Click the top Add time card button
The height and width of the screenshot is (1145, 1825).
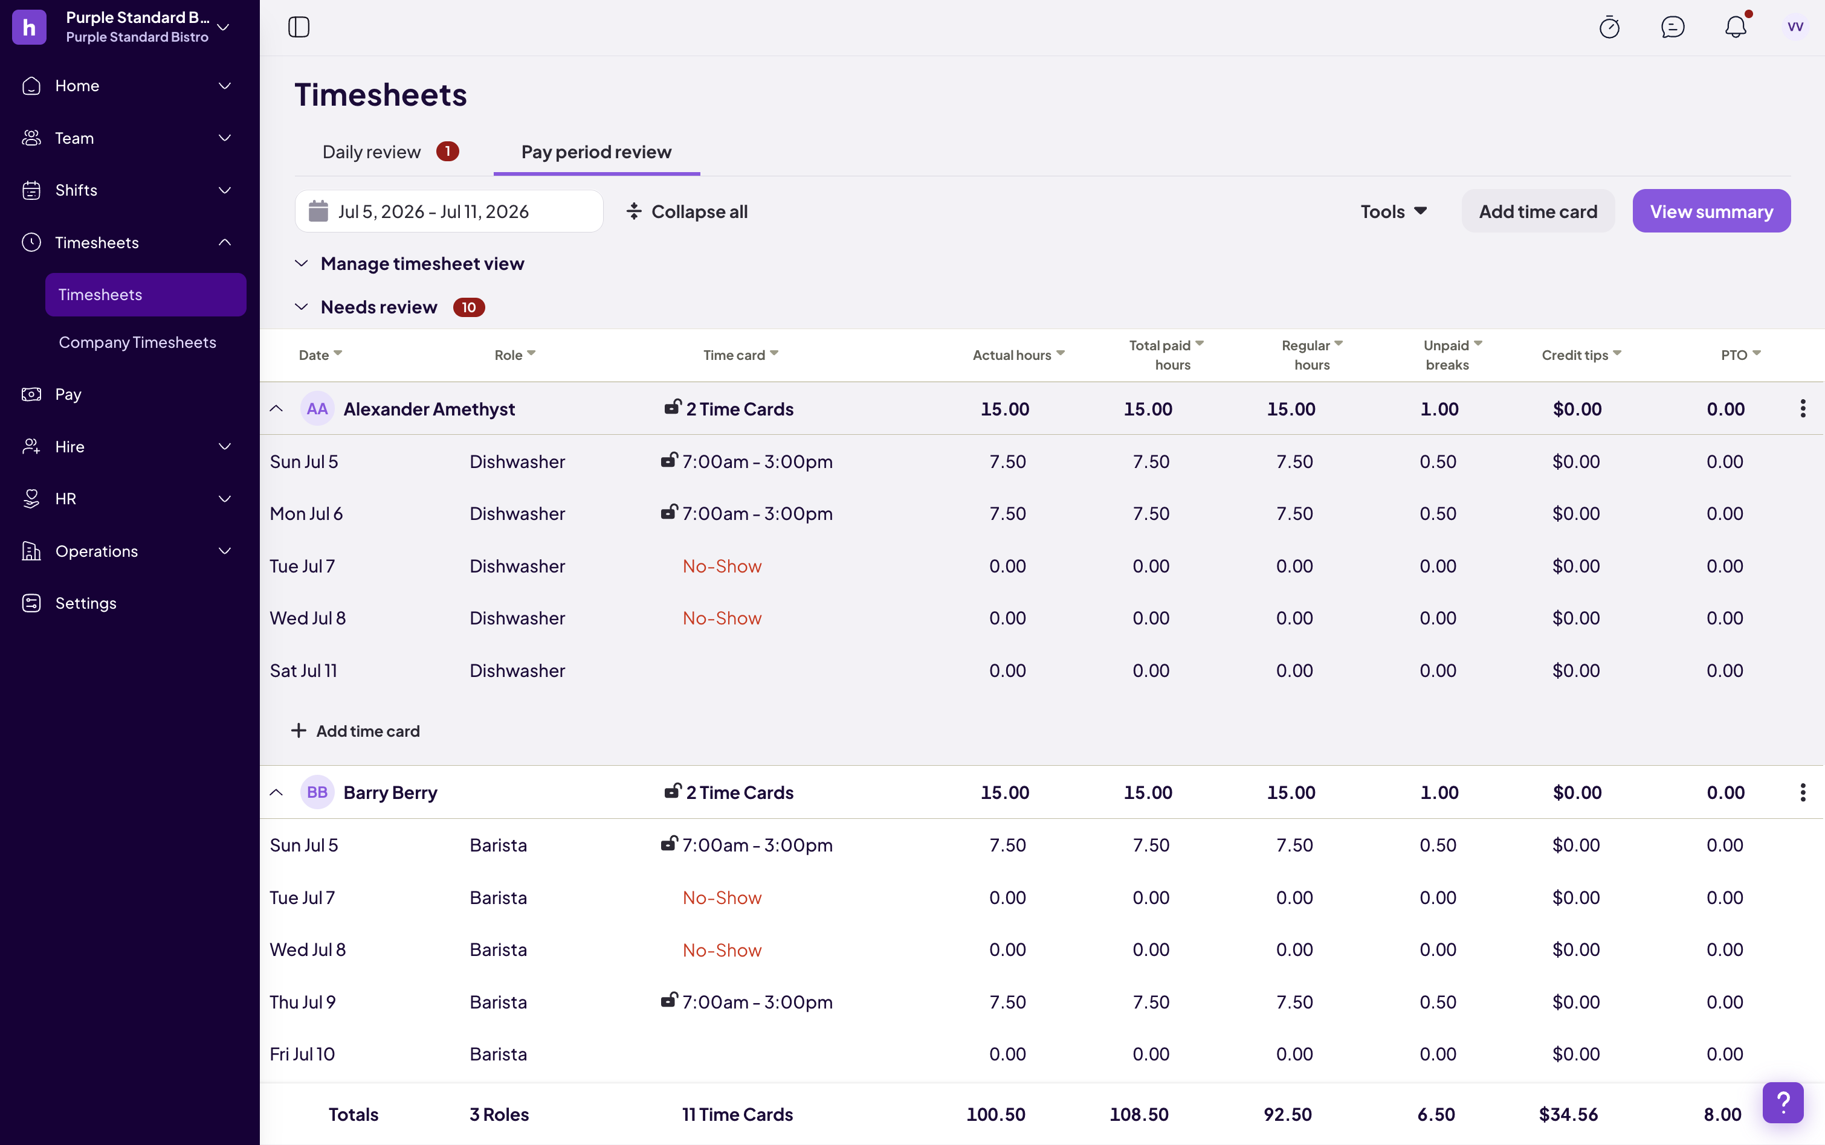pyautogui.click(x=1538, y=211)
